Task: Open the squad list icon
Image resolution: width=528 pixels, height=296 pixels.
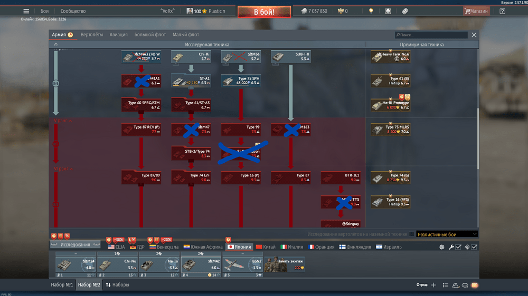Action: coord(446,285)
